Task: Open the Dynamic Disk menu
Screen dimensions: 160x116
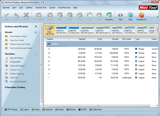Action: [x=41, y=8]
